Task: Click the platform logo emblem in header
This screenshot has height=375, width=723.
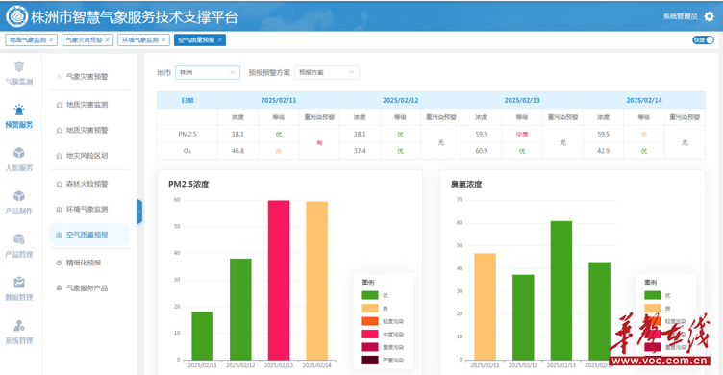Action: click(16, 16)
